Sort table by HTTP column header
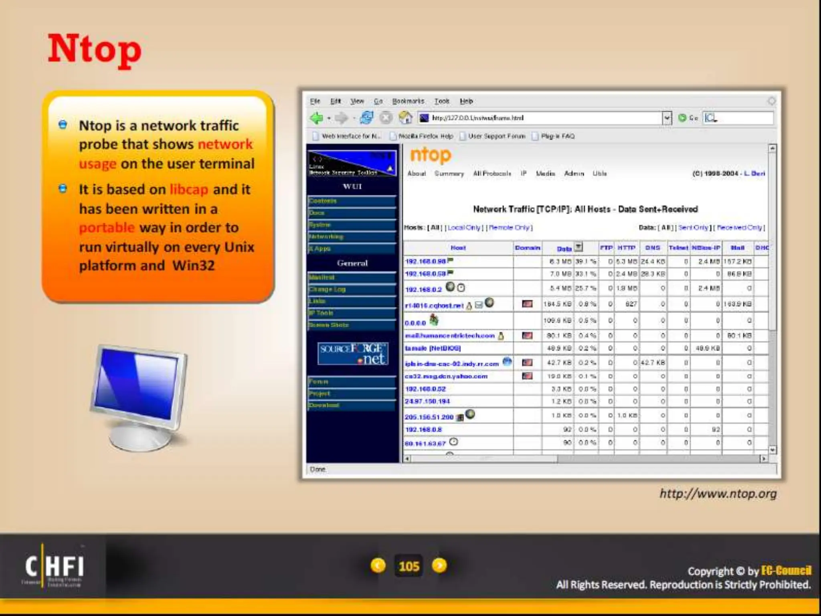 (x=626, y=248)
